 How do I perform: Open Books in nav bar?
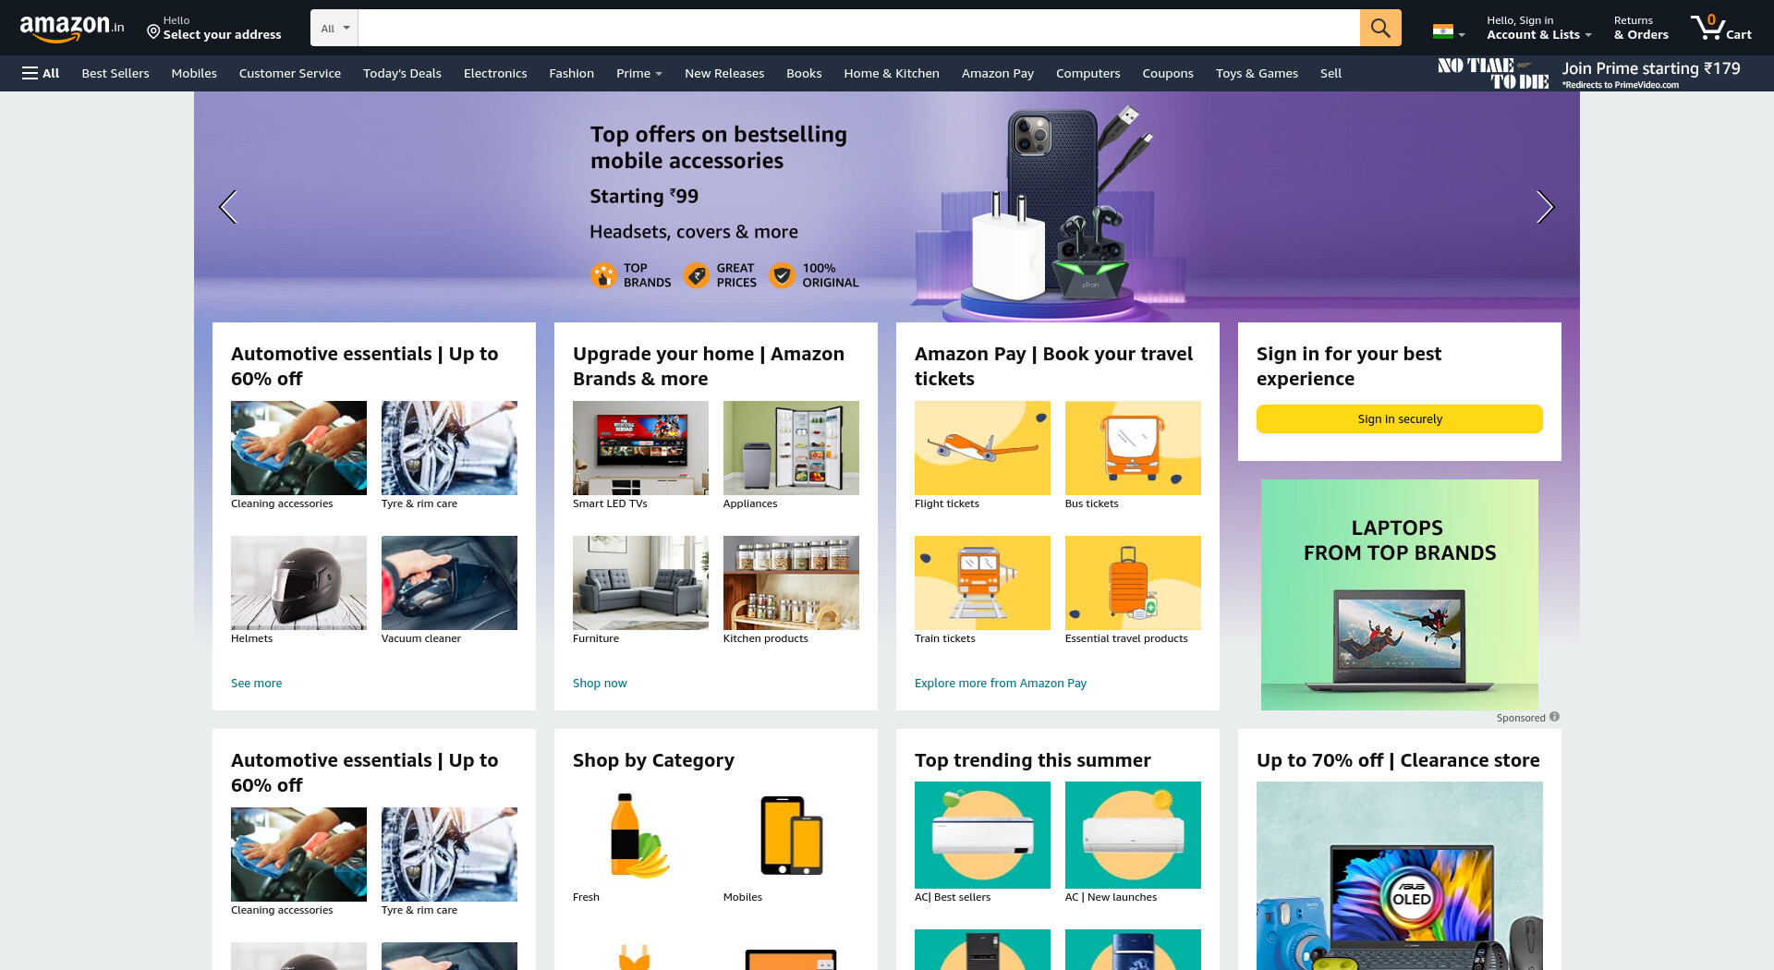(x=804, y=73)
